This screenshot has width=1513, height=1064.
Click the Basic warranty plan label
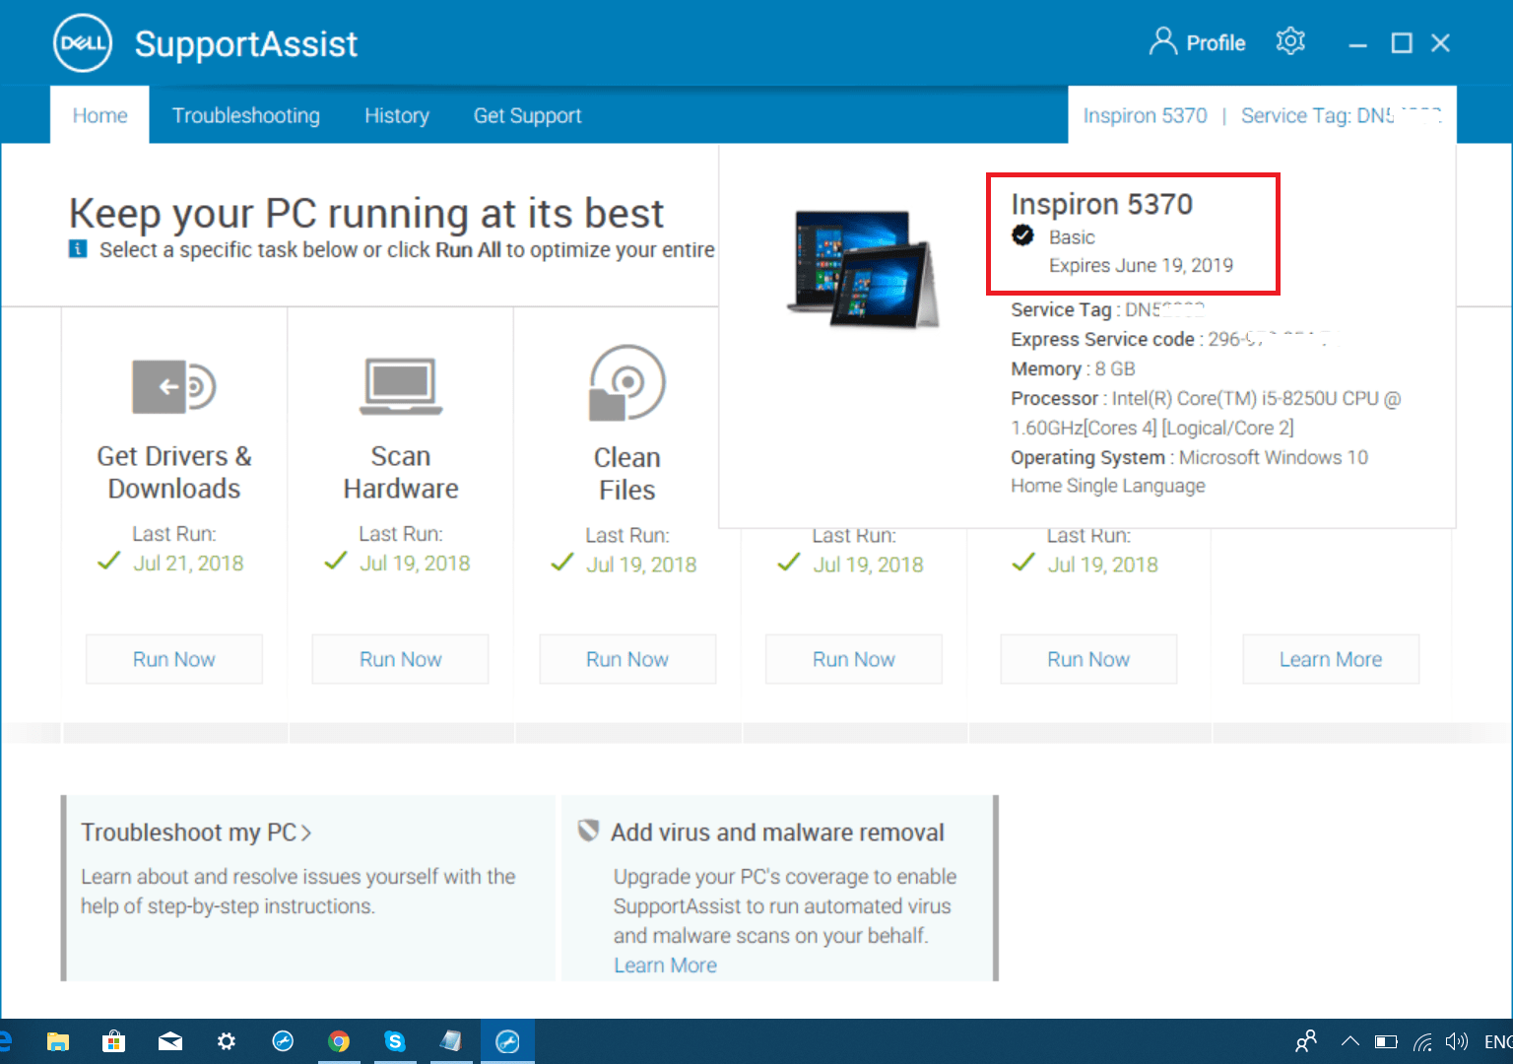[x=1072, y=237]
